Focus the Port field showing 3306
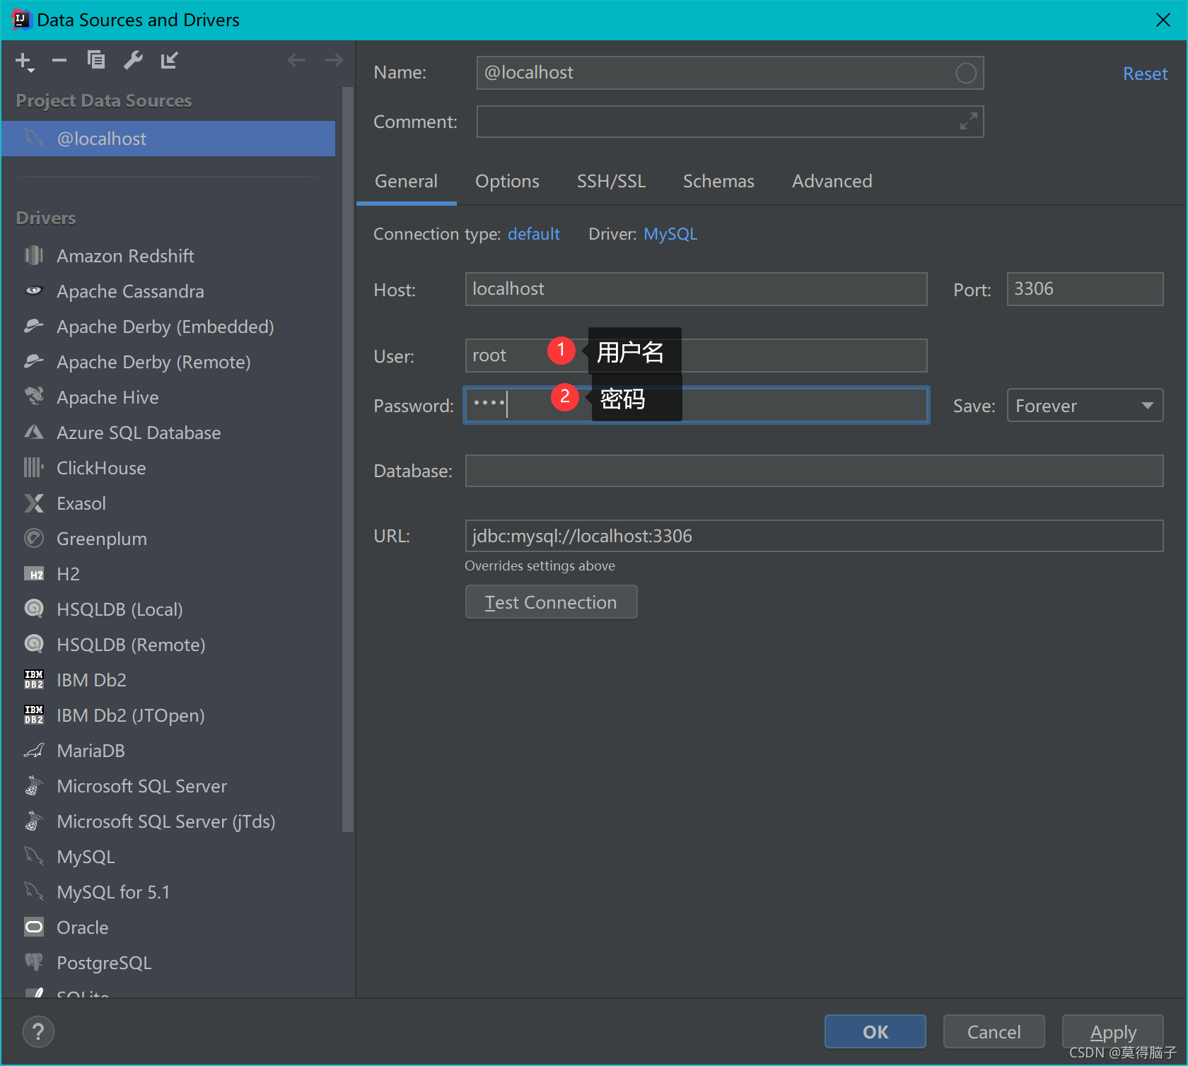The height and width of the screenshot is (1066, 1188). 1085,289
